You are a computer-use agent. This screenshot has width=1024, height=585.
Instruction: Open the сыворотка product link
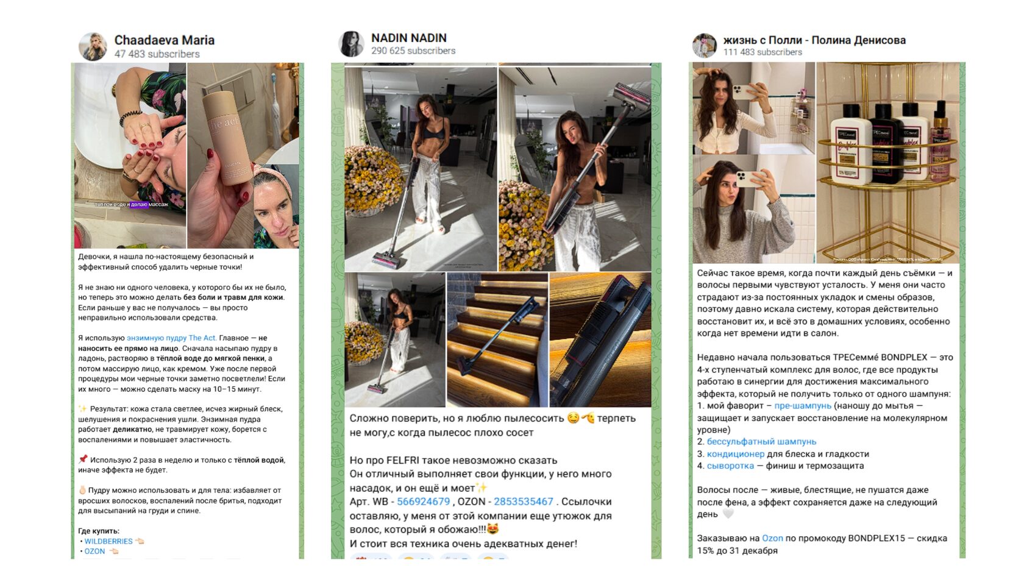[730, 466]
